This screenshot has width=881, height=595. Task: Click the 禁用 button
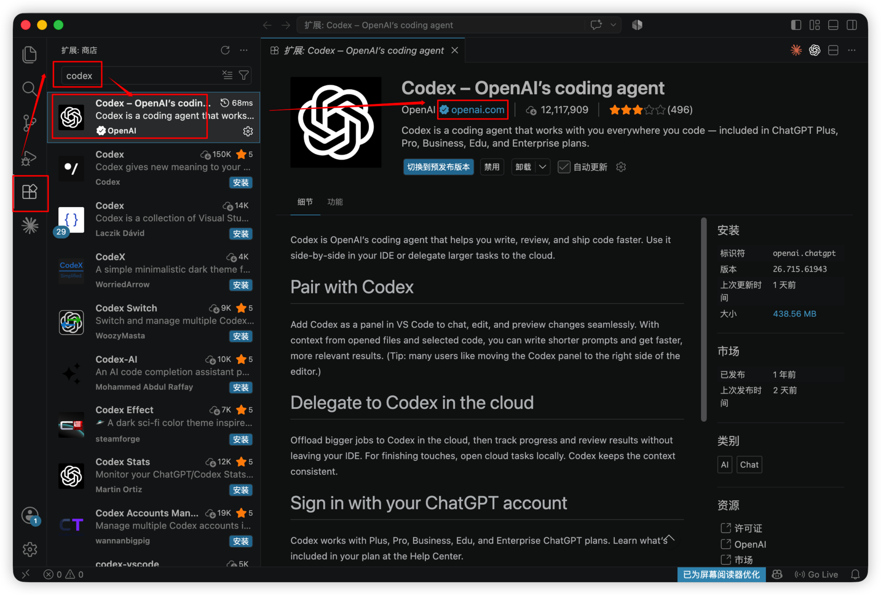click(492, 167)
